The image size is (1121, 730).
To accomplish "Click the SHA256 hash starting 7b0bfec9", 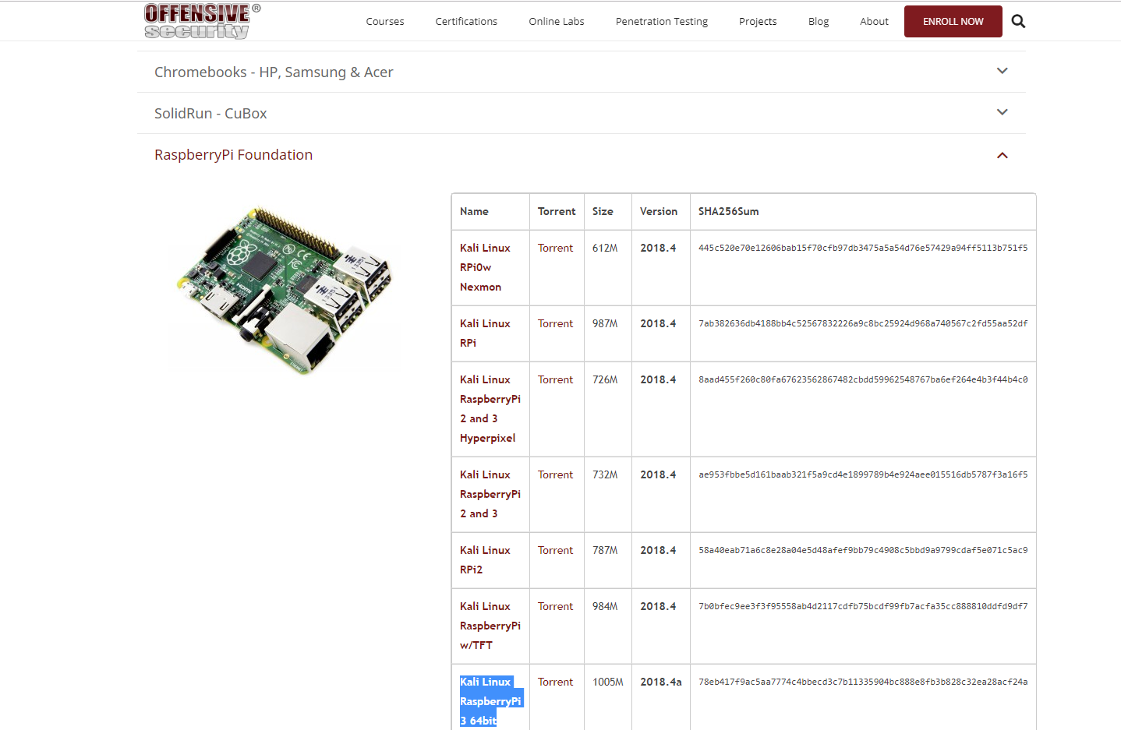I will click(863, 606).
